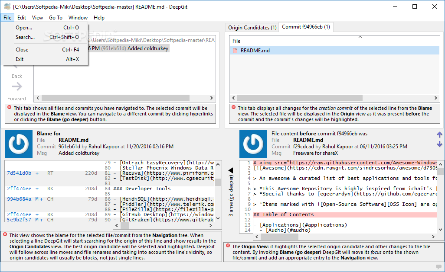Dismiss the creation commit hint box

(x=234, y=108)
